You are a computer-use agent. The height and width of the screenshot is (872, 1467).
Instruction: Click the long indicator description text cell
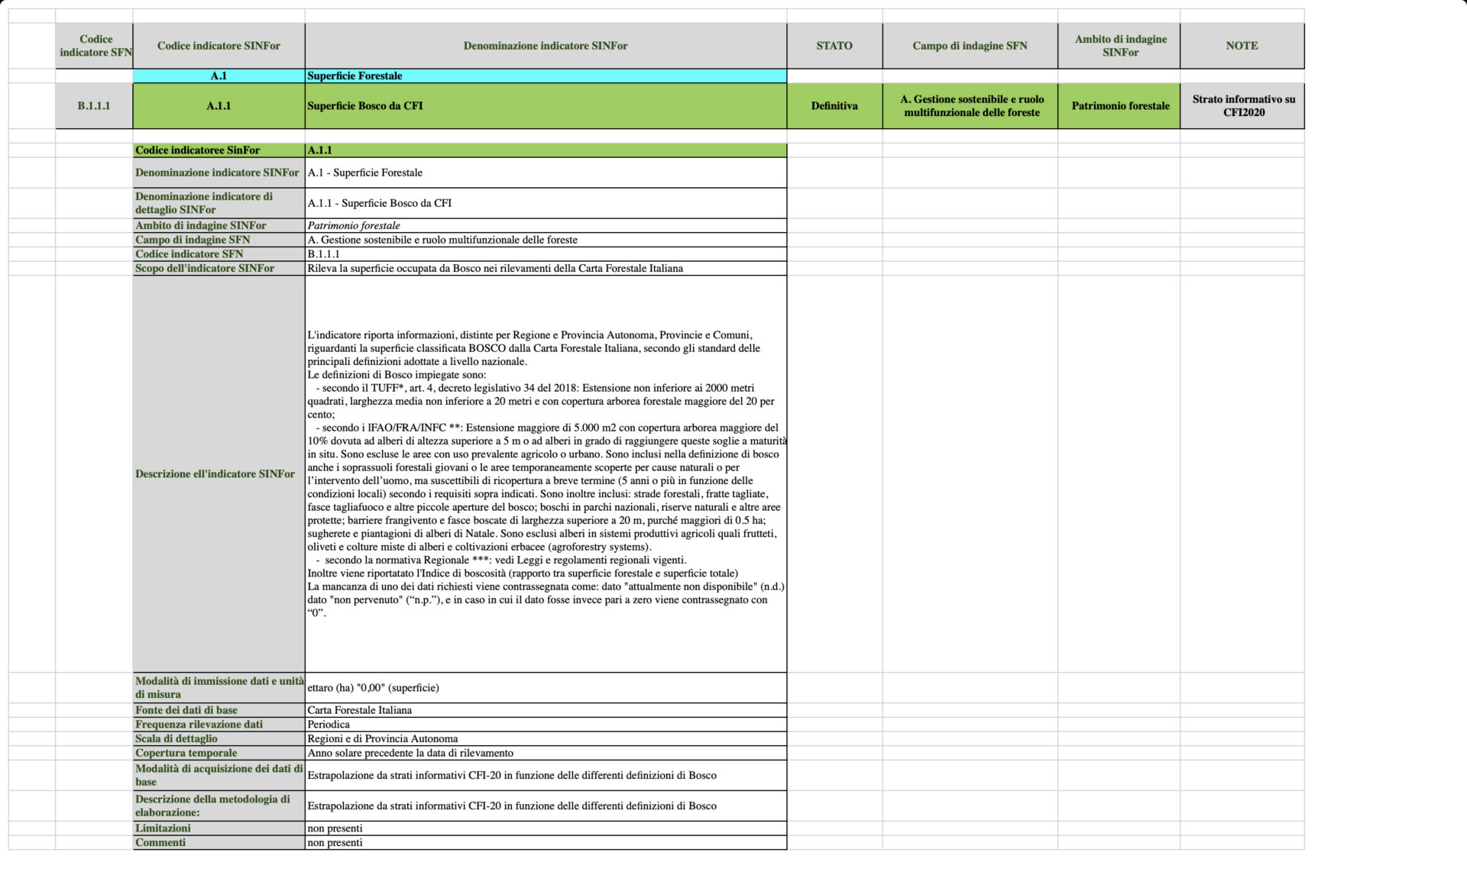pyautogui.click(x=546, y=473)
